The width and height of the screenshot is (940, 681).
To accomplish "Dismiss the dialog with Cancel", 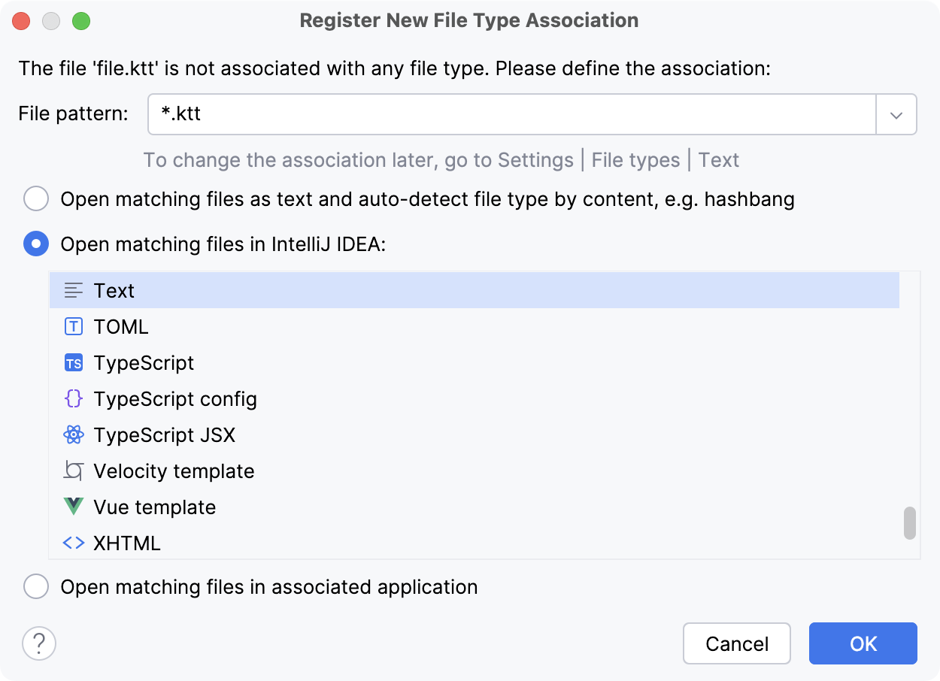I will [x=736, y=643].
